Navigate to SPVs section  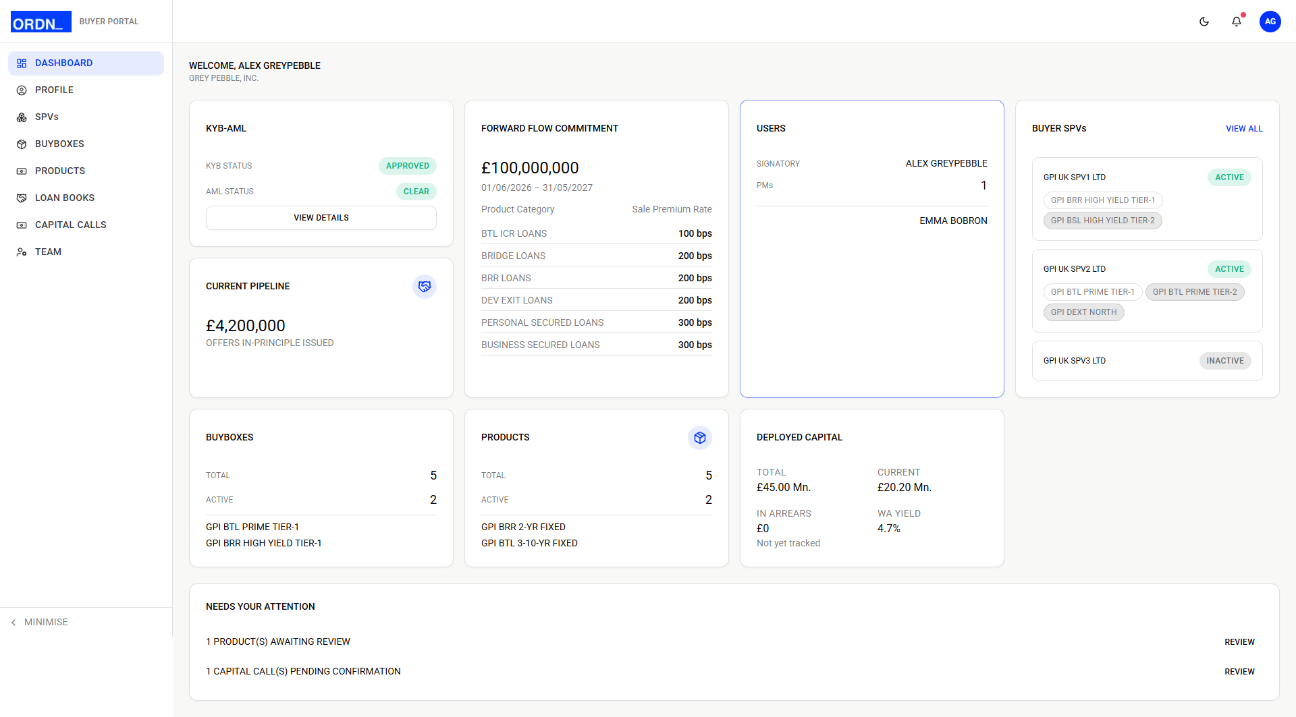click(86, 117)
